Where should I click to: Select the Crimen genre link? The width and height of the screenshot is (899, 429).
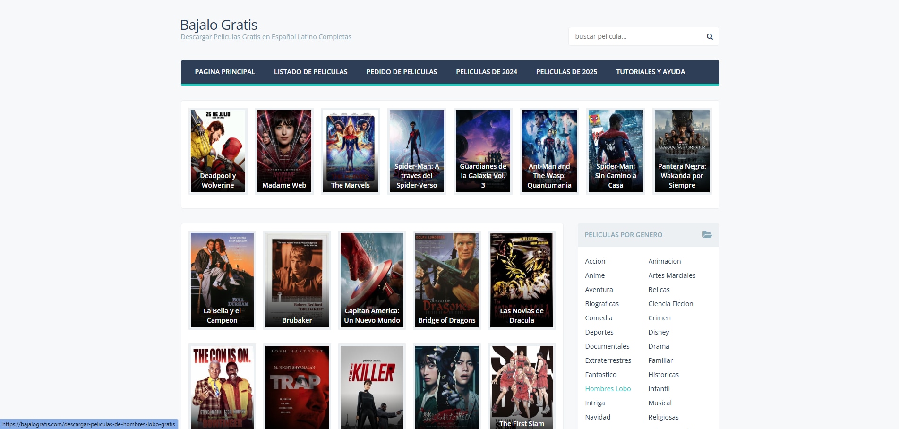tap(659, 318)
